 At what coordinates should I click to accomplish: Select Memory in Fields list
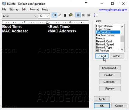tap(108, 38)
